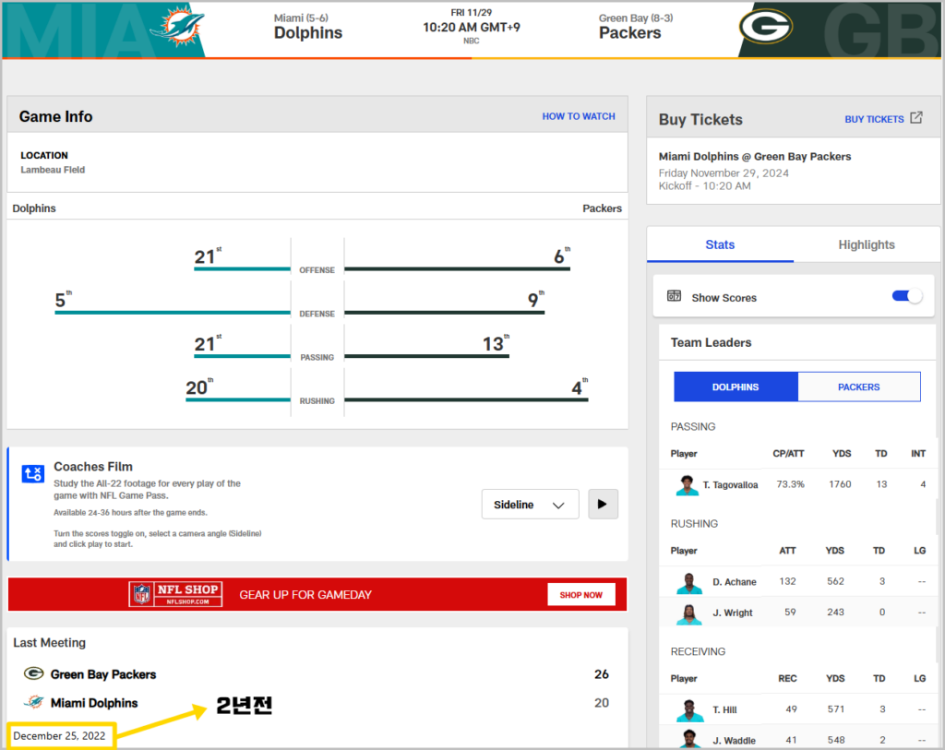Click the Dolphins logo under Last Meeting

(34, 702)
